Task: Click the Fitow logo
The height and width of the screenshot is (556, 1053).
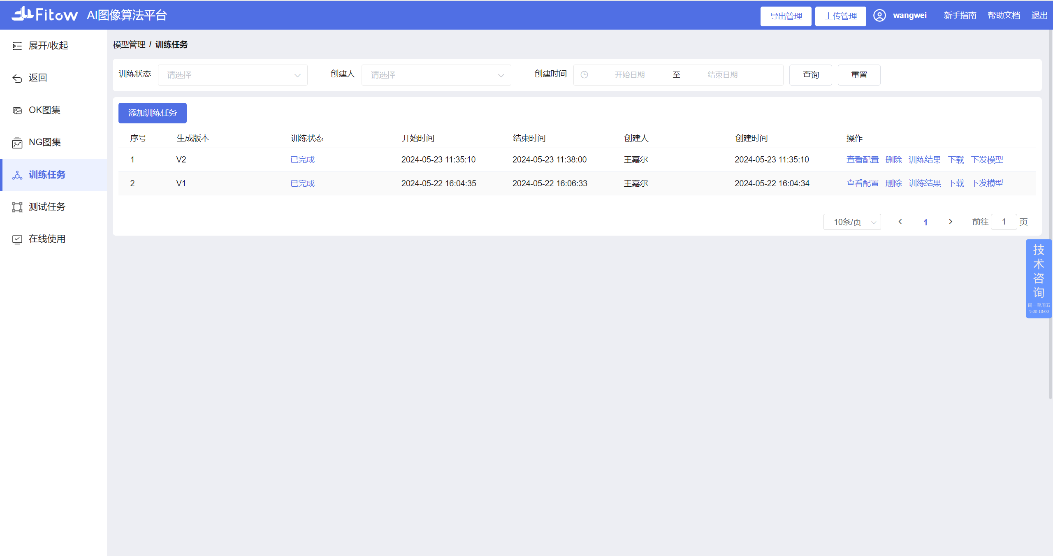Action: (x=44, y=14)
